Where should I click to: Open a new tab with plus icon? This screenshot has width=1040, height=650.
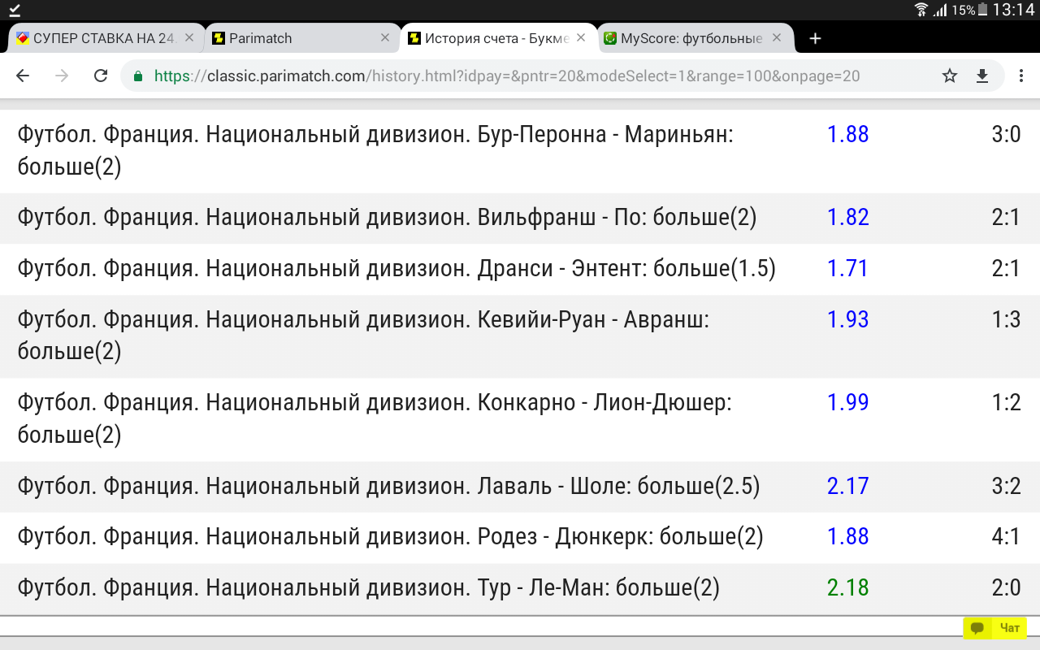click(816, 38)
